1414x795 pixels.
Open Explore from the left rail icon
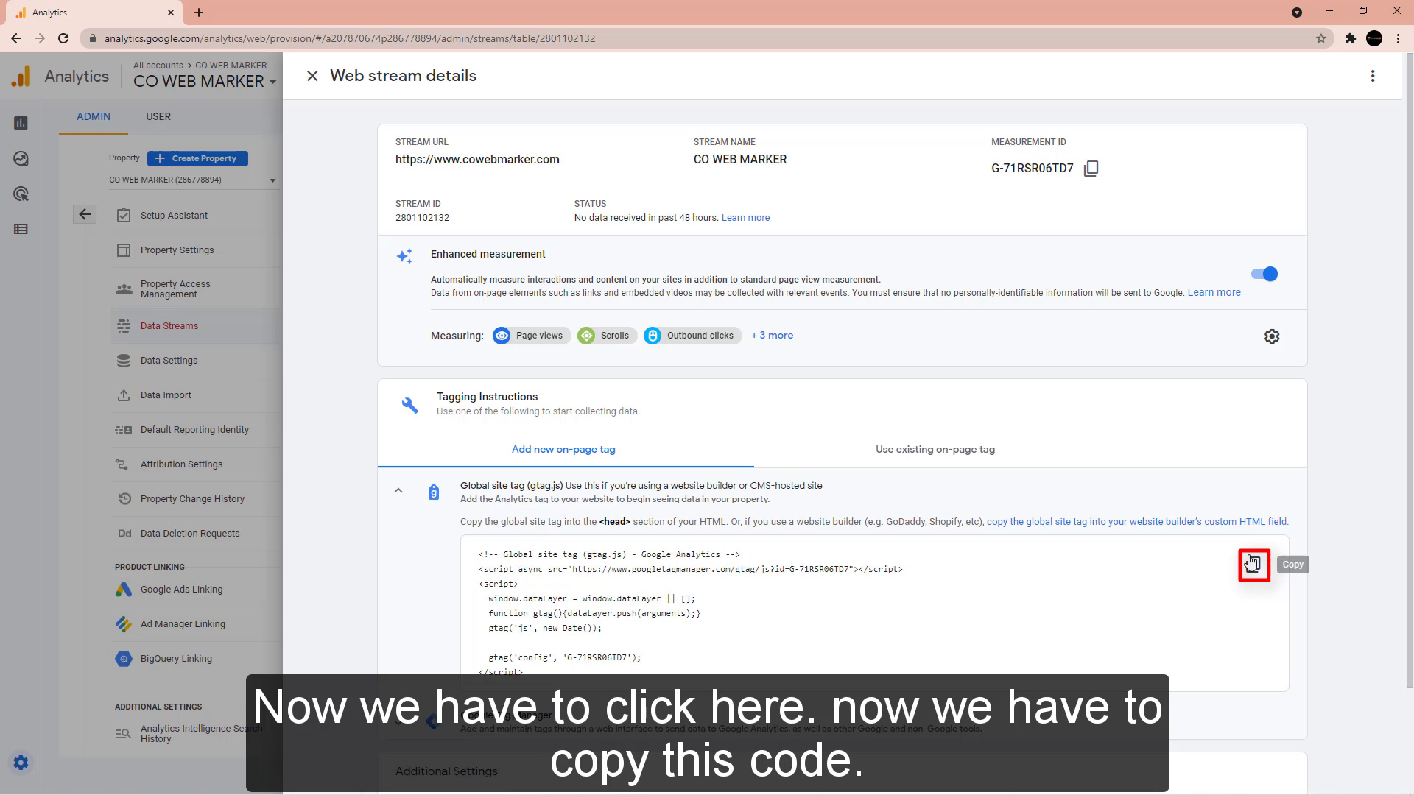21,158
